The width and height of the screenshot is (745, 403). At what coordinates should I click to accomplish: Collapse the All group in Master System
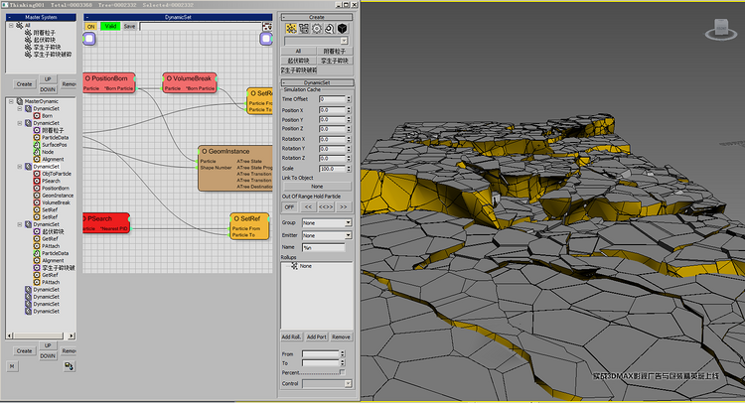(11, 25)
